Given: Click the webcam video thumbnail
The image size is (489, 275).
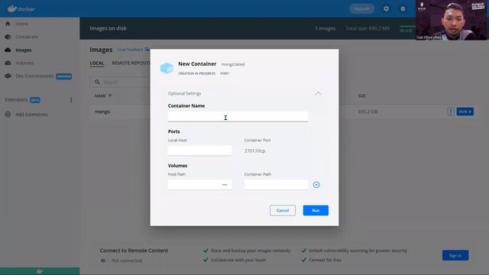Looking at the screenshot, I should pyautogui.click(x=452, y=20).
